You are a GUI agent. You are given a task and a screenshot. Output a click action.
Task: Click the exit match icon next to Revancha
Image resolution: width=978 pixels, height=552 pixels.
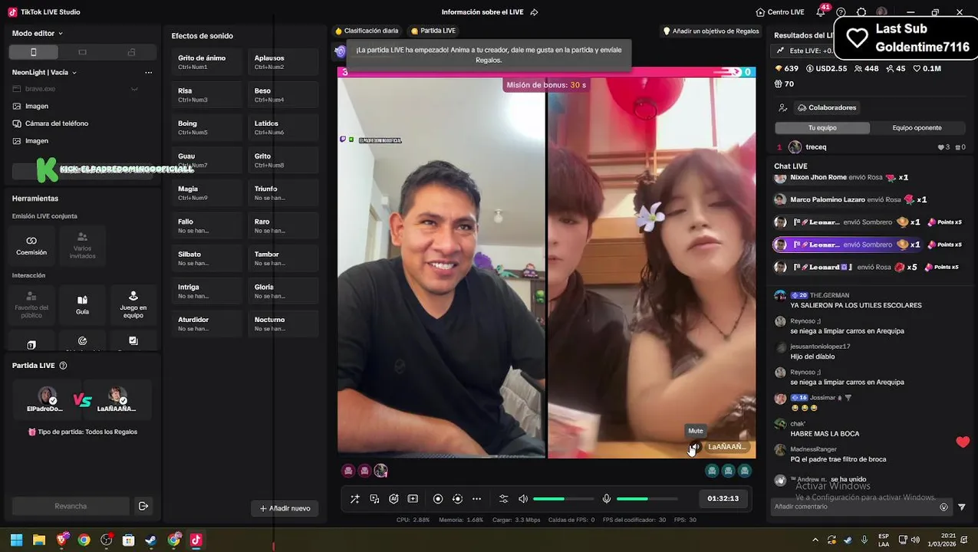coord(143,506)
